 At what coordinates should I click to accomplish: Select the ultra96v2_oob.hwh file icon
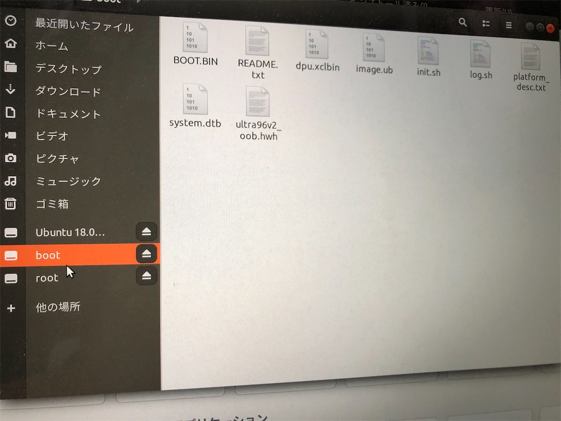[x=257, y=101]
